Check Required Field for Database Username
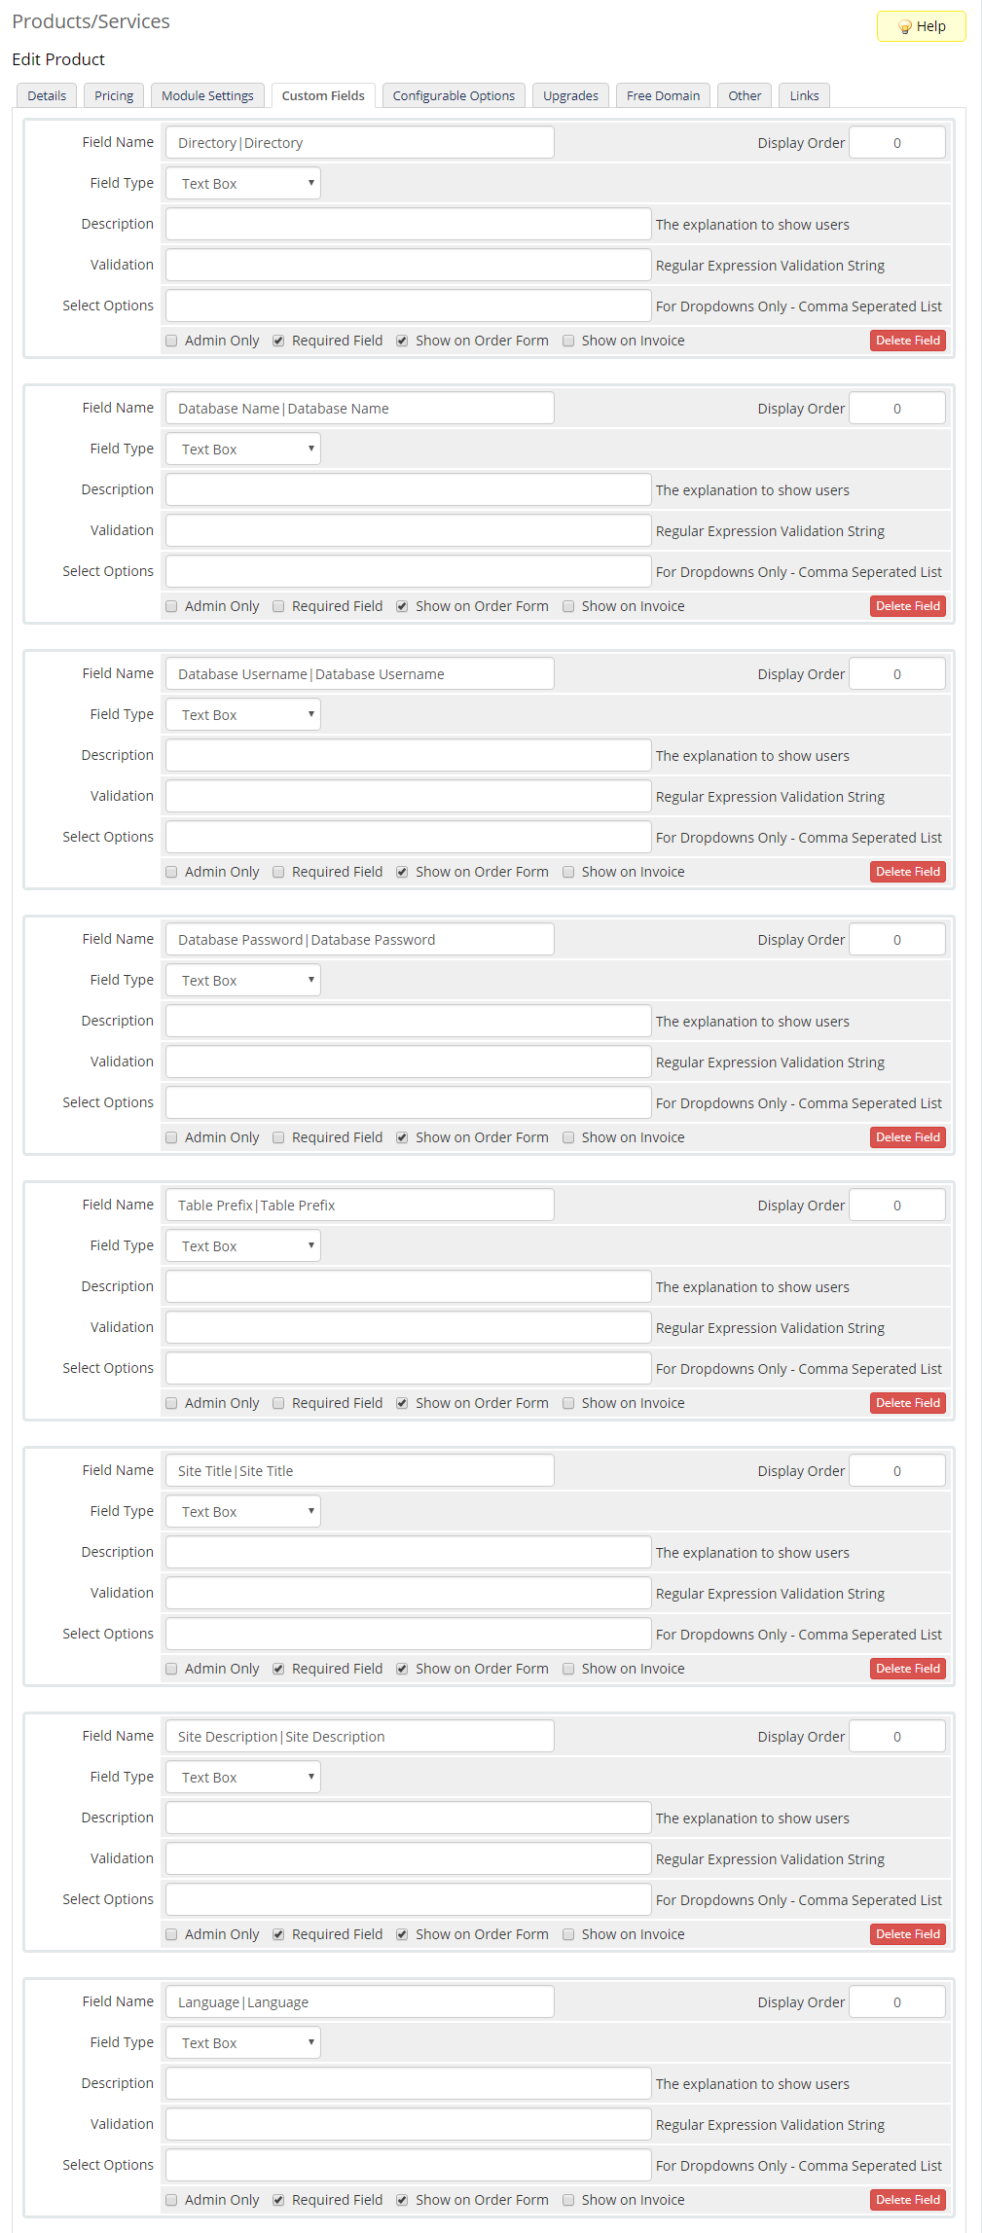982x2233 pixels. tap(278, 872)
